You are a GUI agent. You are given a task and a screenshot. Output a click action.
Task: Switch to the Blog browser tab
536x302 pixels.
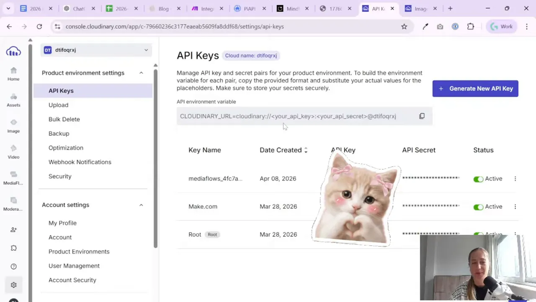165,8
